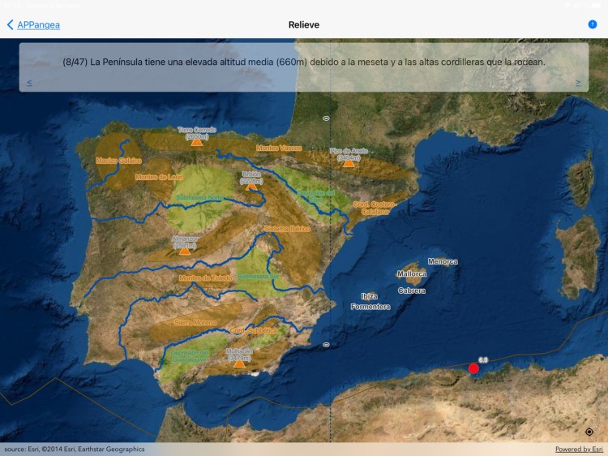The width and height of the screenshot is (608, 456).
Task: Show next fact with right arrow
Action: pos(578,83)
